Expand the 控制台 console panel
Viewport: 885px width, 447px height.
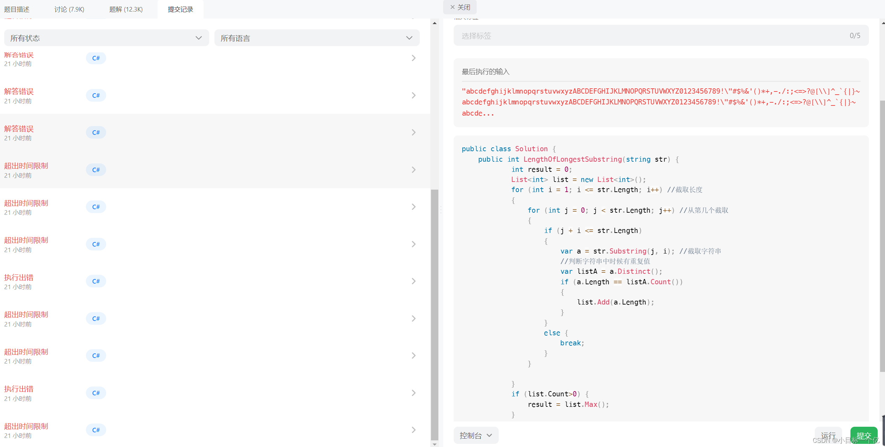tap(476, 435)
